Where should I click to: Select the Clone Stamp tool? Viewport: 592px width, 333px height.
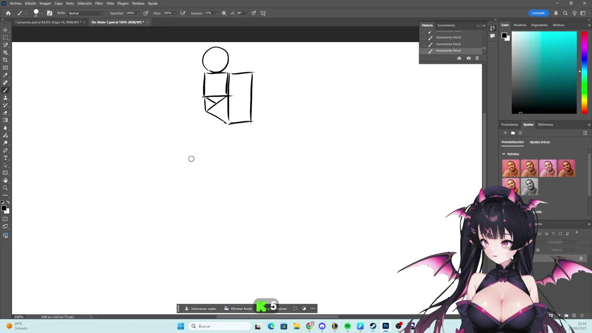click(6, 98)
